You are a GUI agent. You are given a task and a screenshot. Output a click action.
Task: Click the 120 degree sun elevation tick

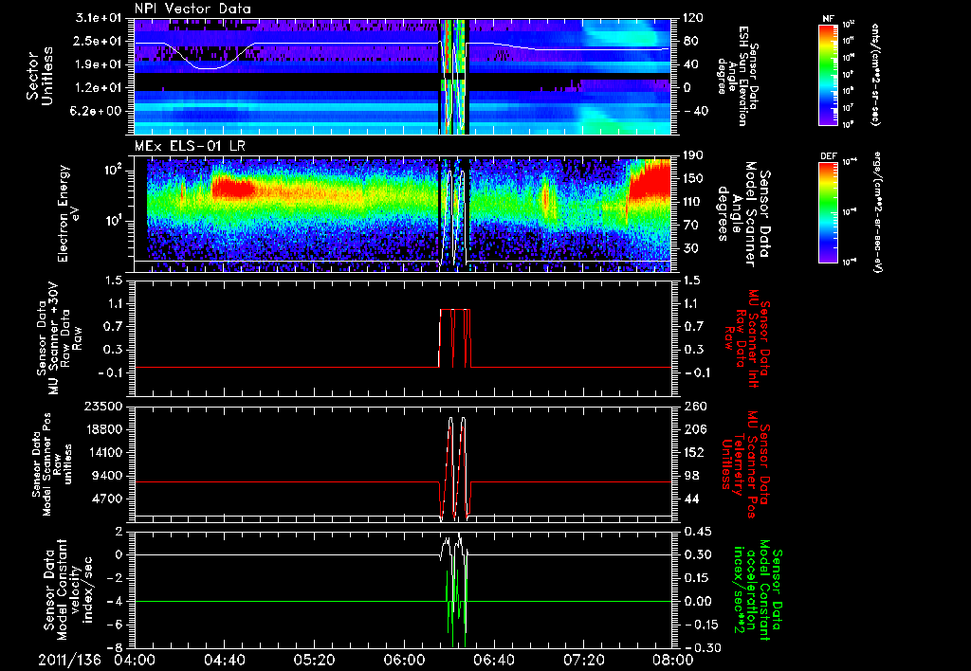[x=693, y=18]
